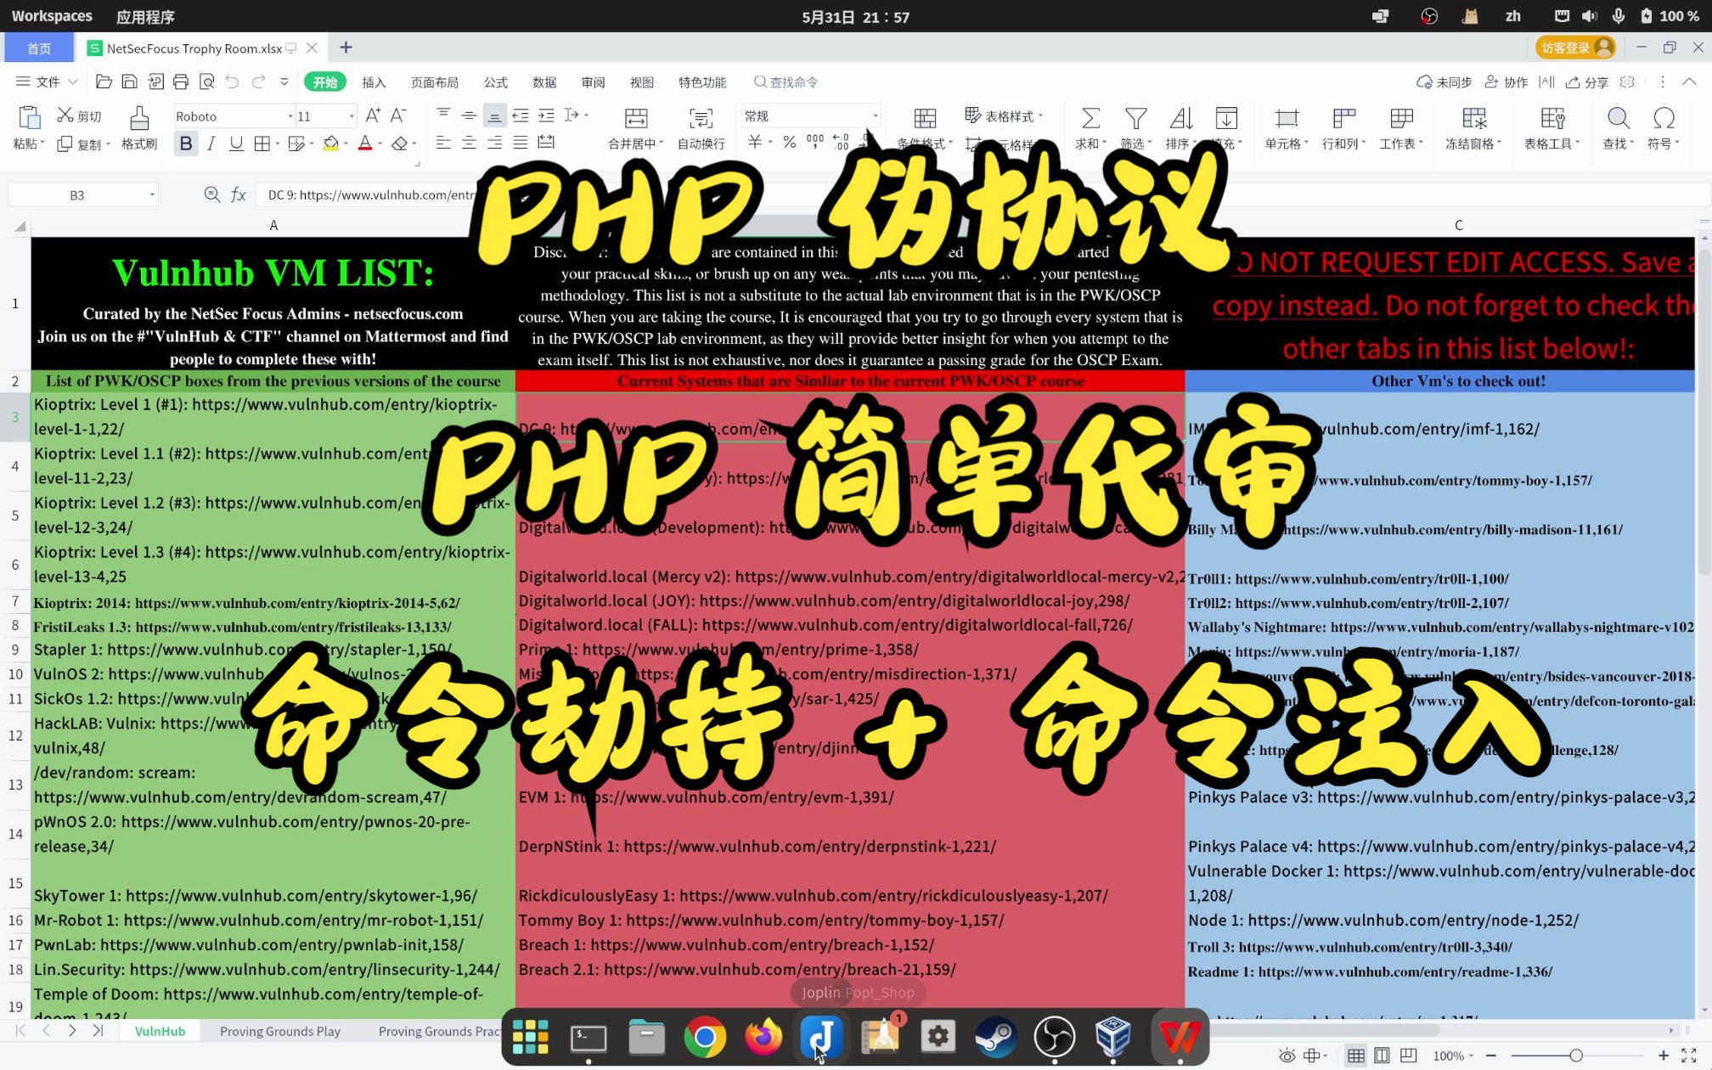The width and height of the screenshot is (1712, 1070).
Task: Click the font color red A swatch
Action: click(365, 144)
